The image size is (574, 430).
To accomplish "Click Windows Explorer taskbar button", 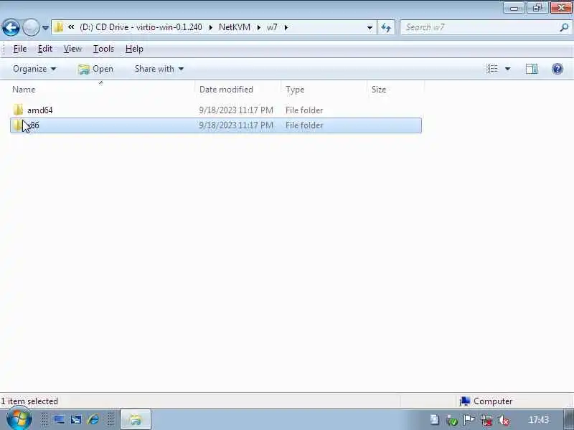I will point(136,419).
